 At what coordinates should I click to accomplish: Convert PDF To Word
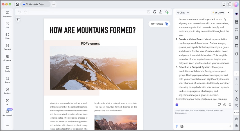(x=159, y=24)
